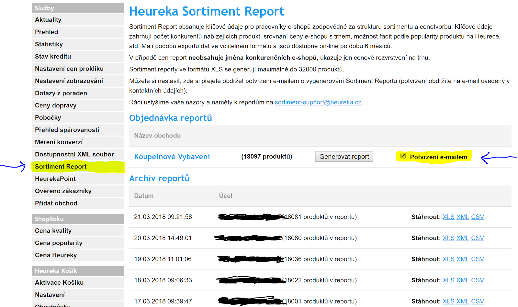Download CSV for the 21.03.2018 report

point(478,217)
